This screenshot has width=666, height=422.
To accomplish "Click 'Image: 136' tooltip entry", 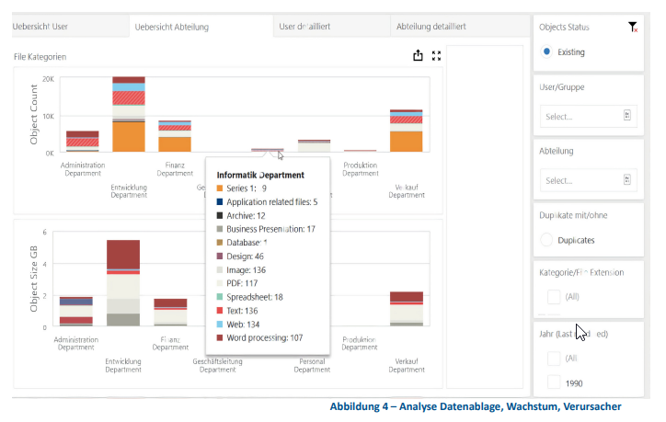I will 246,270.
